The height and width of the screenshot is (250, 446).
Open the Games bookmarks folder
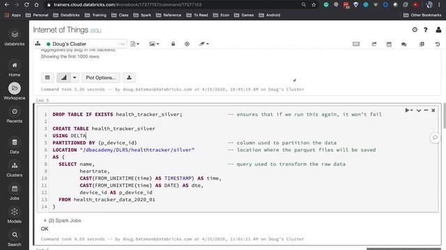point(244,15)
